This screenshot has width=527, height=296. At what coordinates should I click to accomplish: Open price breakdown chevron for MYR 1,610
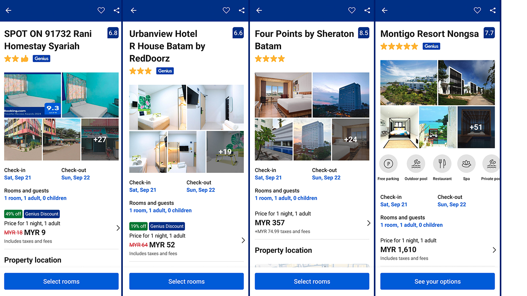click(x=494, y=250)
